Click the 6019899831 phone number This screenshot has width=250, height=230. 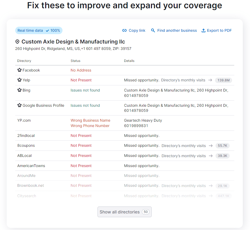(x=136, y=126)
